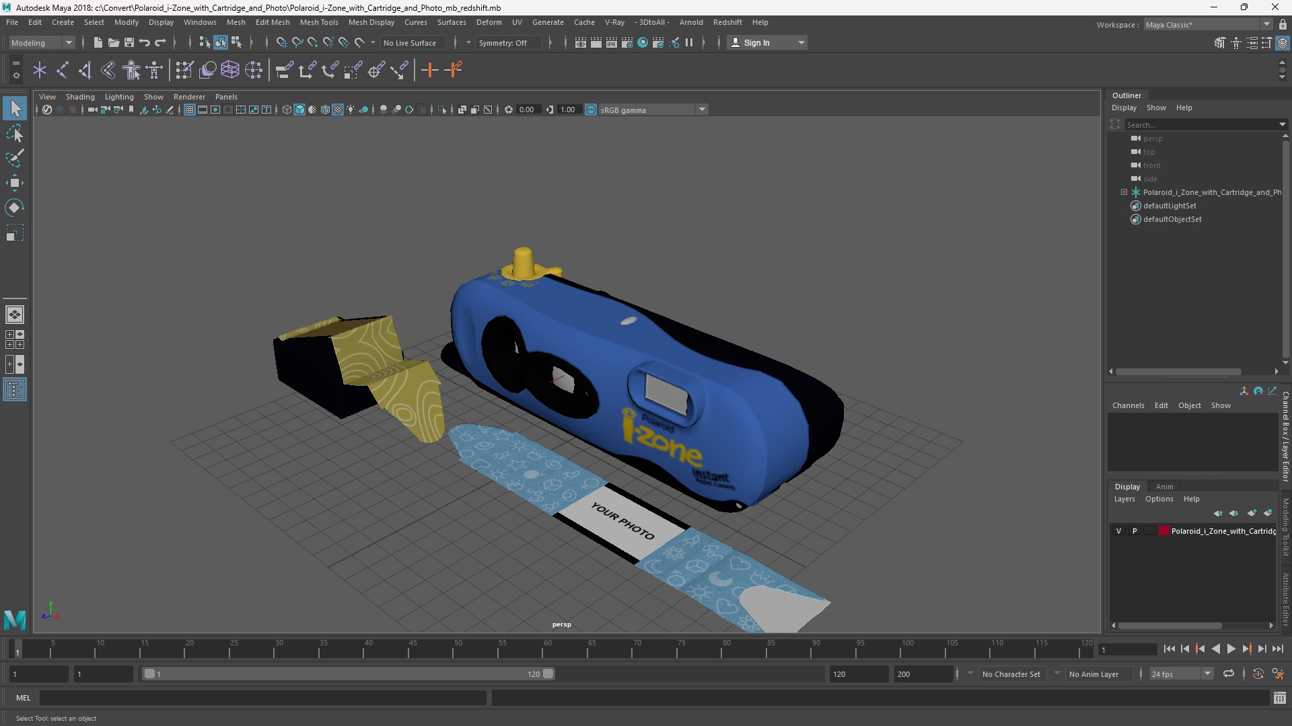Click the Open Scene folder icon
Image resolution: width=1292 pixels, height=726 pixels.
pos(114,42)
